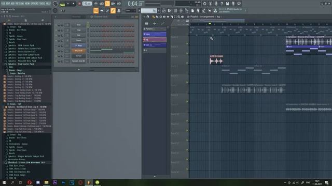The image size is (332, 186).
Task: Open File Explorer from the taskbar
Action: (46, 182)
